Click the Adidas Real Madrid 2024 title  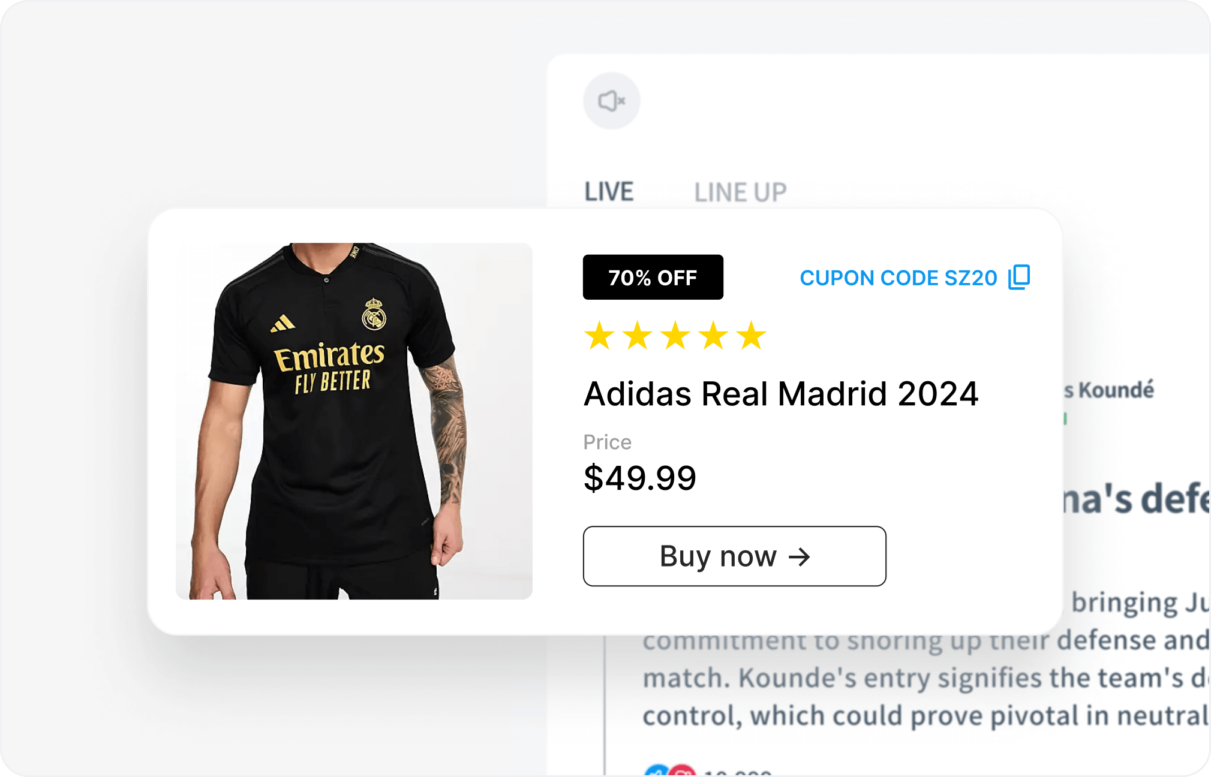781,394
